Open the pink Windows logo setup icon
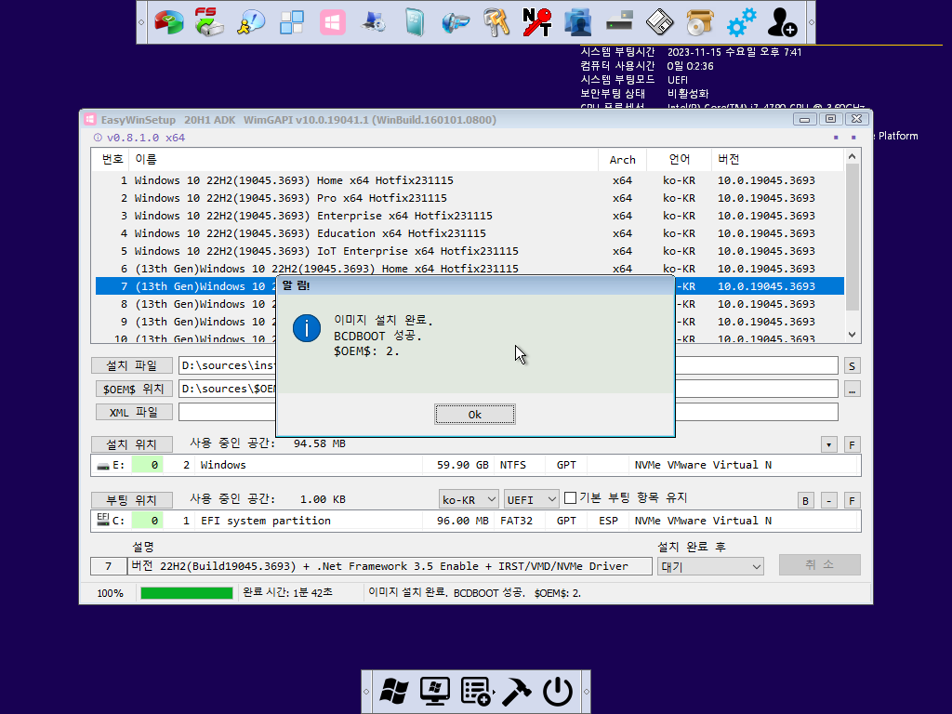952x714 pixels. click(333, 22)
